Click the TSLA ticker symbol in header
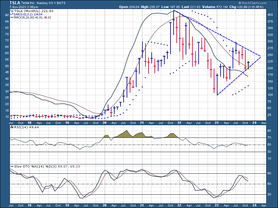 [x=15, y=2]
